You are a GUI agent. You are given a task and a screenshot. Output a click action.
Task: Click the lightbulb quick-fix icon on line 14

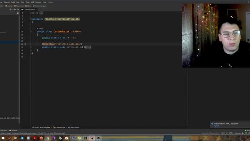tap(25, 44)
